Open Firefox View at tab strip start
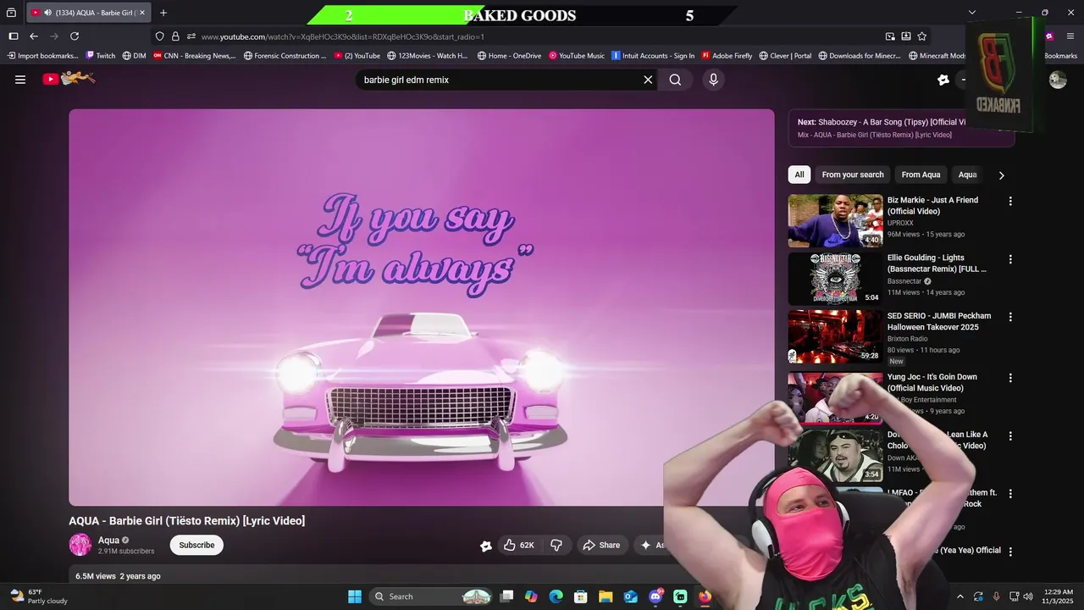 point(11,13)
